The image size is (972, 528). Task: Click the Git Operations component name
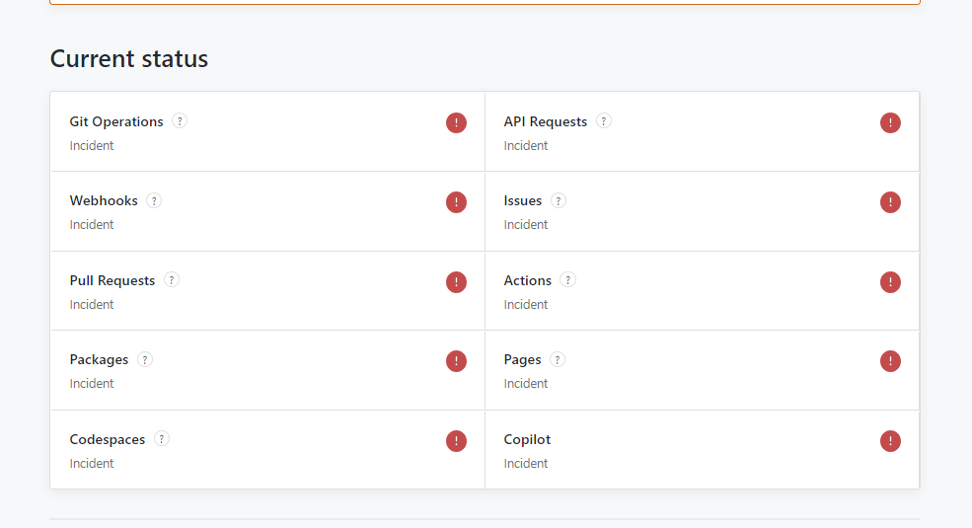click(116, 122)
